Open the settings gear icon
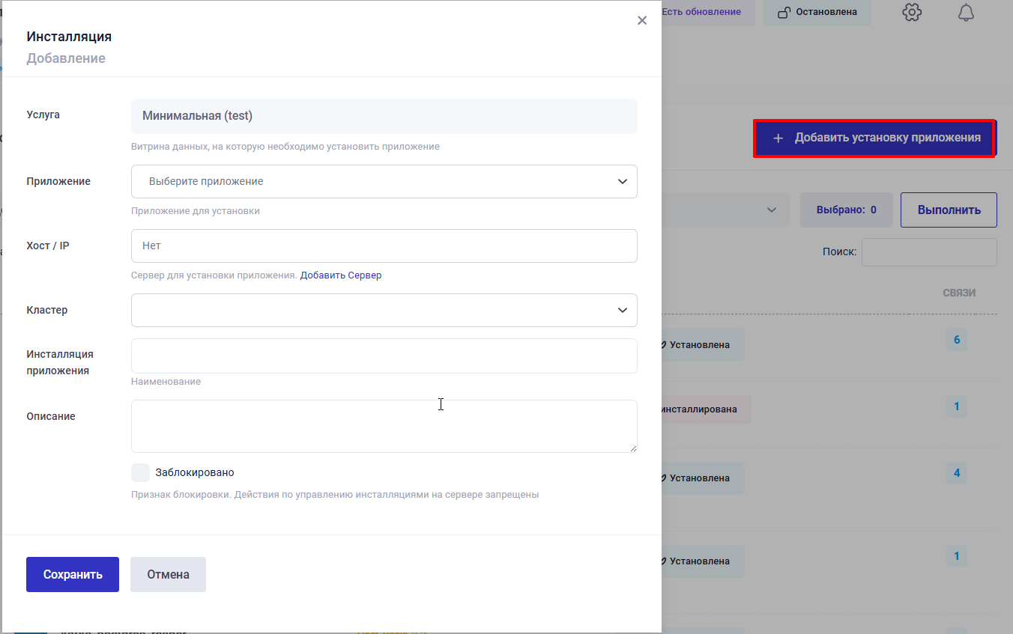The width and height of the screenshot is (1013, 634). click(912, 13)
